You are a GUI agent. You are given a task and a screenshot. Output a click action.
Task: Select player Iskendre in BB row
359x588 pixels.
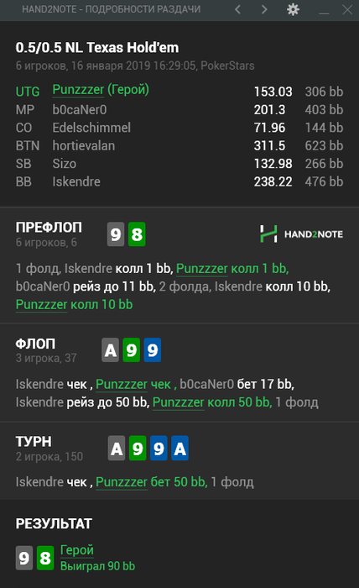[76, 182]
